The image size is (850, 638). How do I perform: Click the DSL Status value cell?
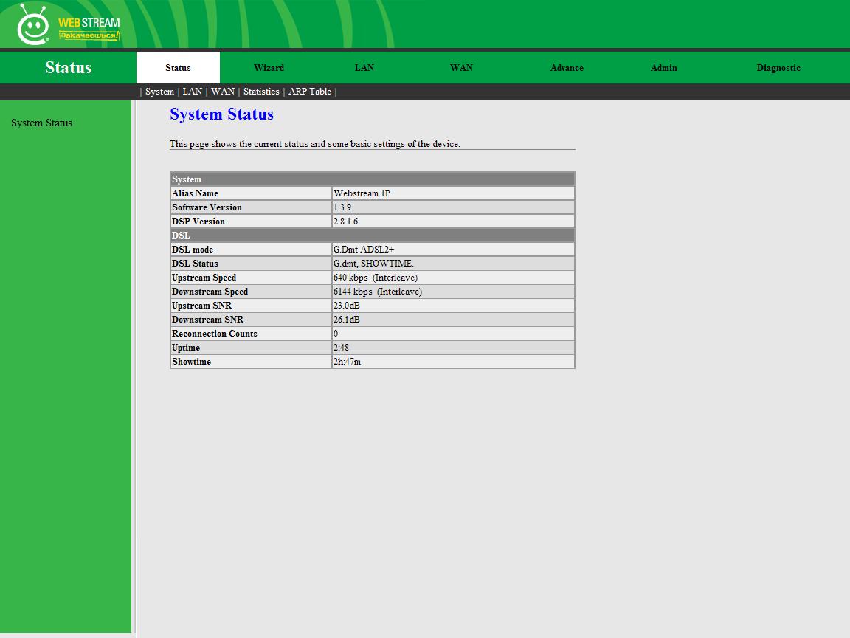point(373,264)
